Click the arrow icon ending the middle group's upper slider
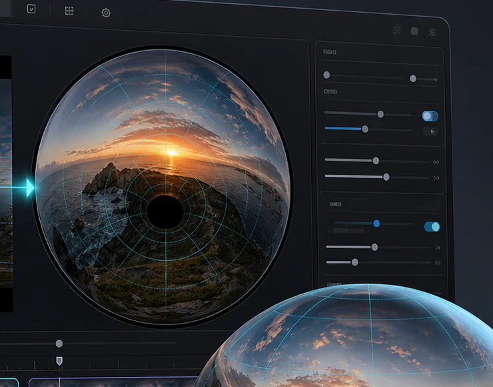This screenshot has width=493, height=387. [x=436, y=163]
